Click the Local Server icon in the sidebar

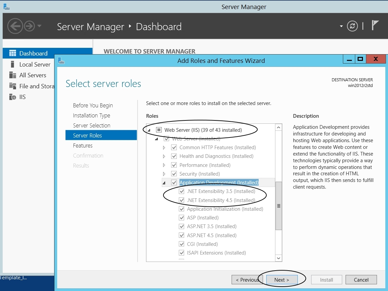13,65
